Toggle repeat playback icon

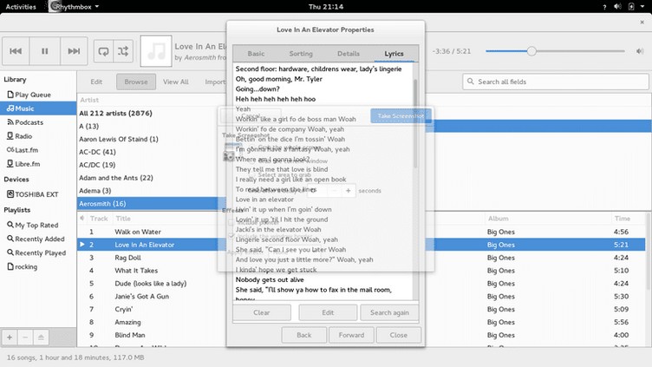[103, 51]
